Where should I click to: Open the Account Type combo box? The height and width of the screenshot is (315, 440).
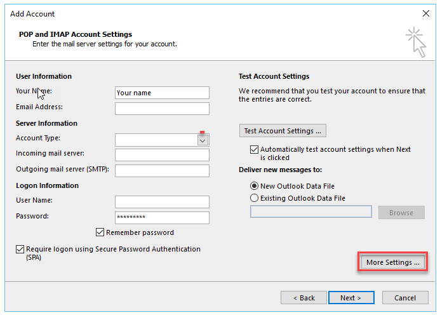(x=156, y=140)
